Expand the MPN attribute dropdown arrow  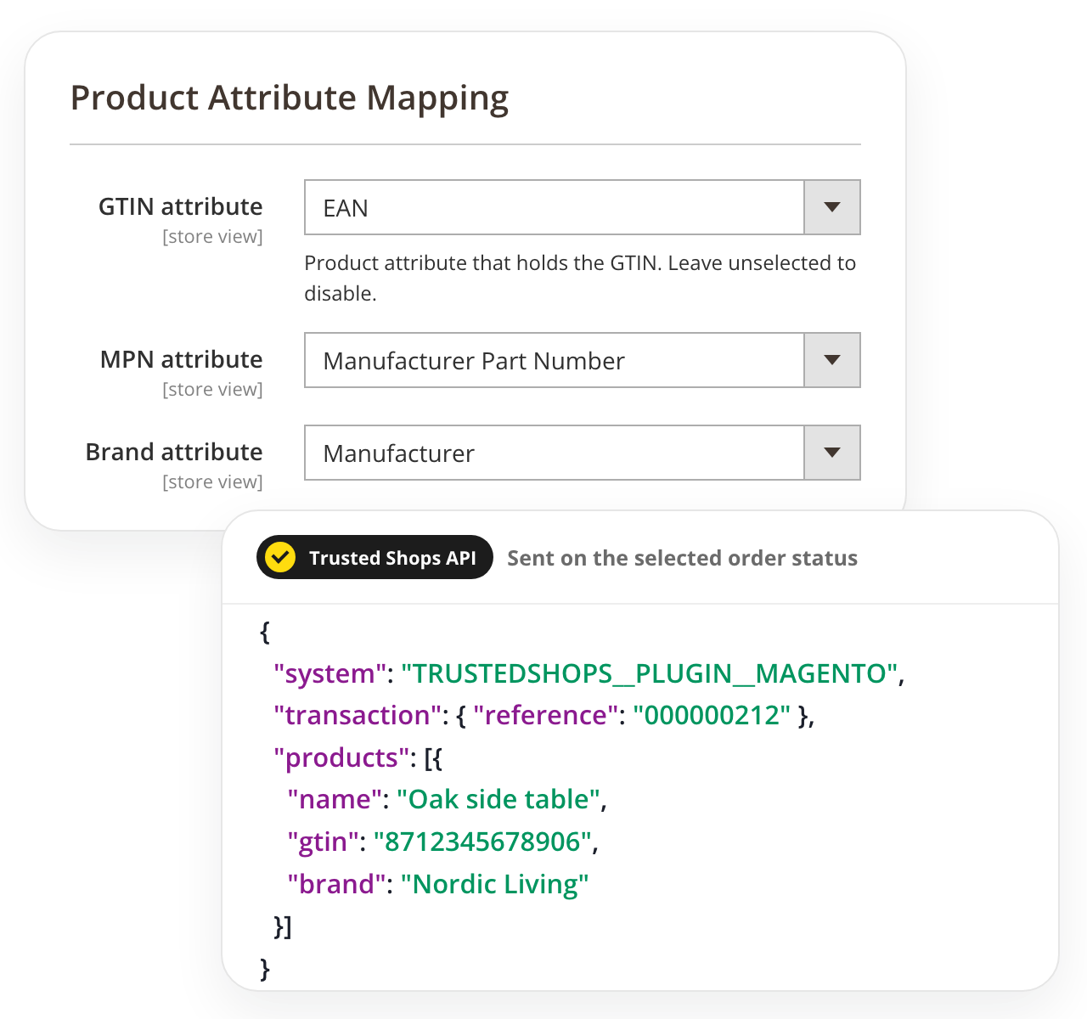(832, 360)
